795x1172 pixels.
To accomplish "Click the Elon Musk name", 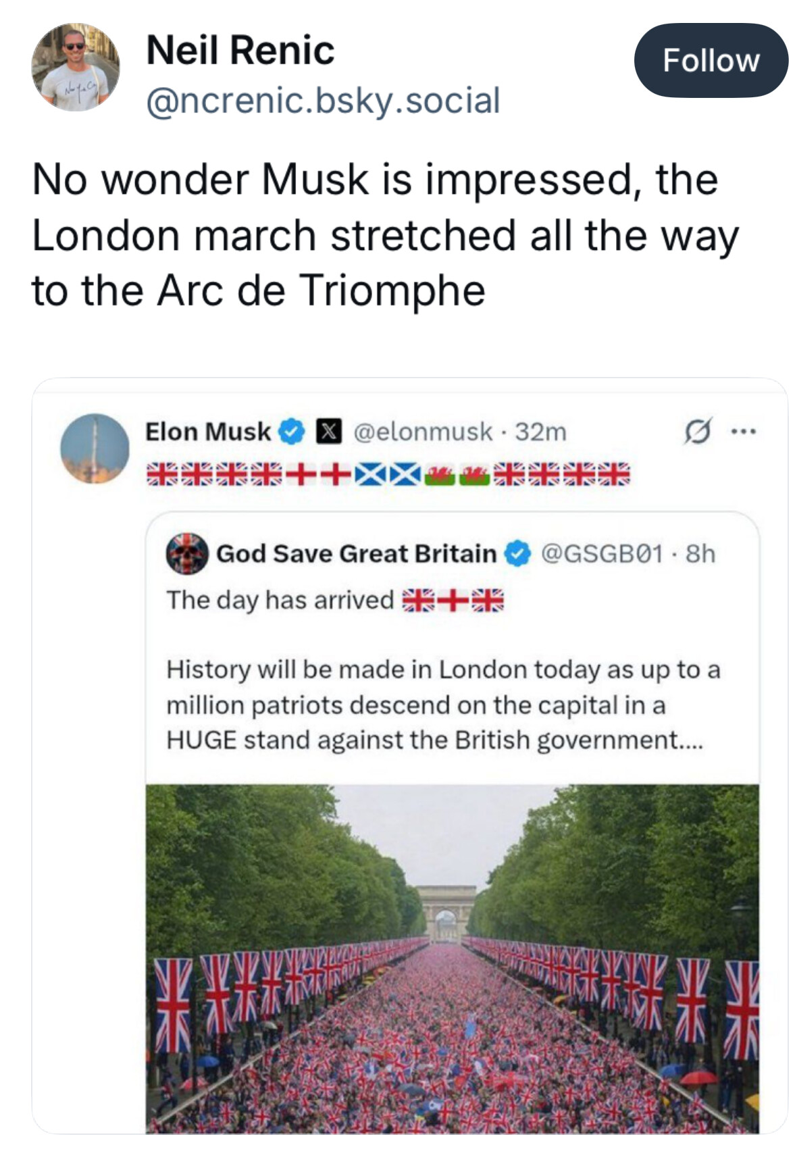I will pyautogui.click(x=208, y=432).
